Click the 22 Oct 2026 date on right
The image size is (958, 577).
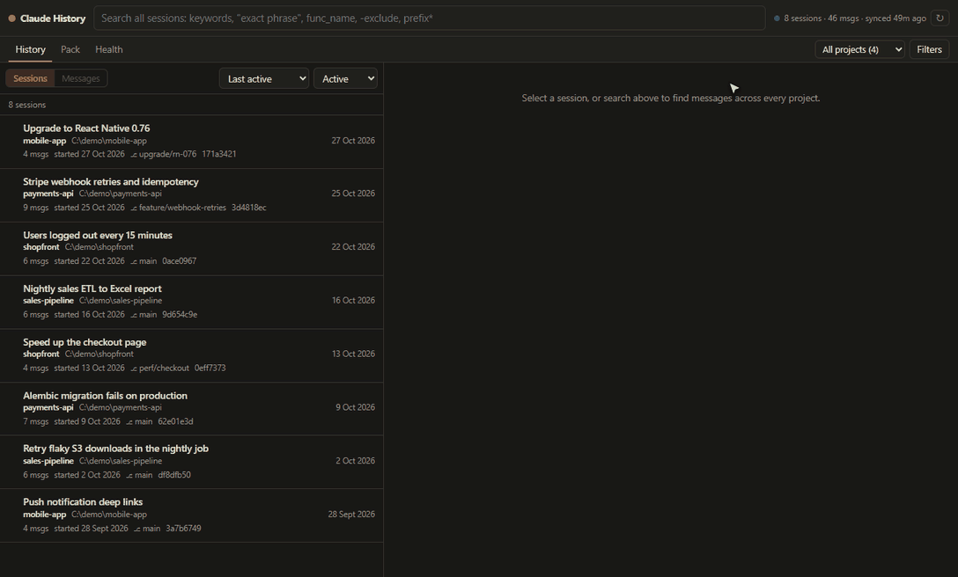(x=353, y=247)
